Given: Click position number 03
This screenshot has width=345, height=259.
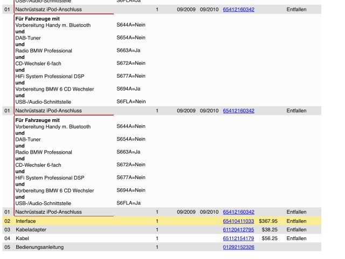Looking at the screenshot, I should coord(7,230).
